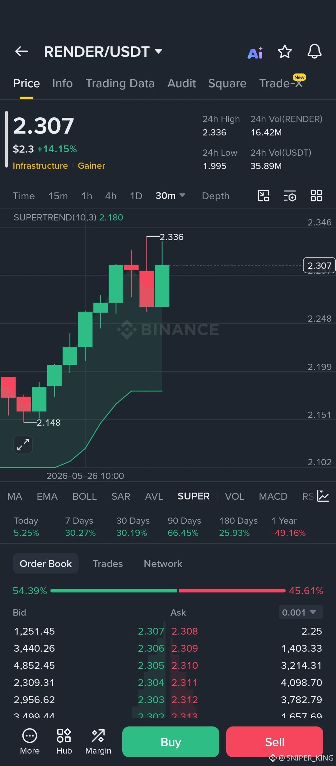Open Margin trading icon

click(98, 742)
